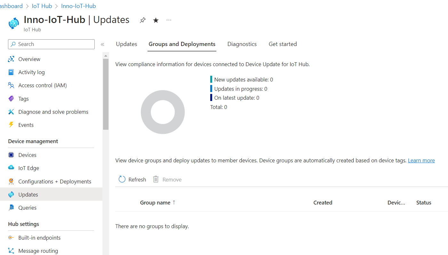Click the Total: 0 text
448x255 pixels.
click(x=219, y=107)
